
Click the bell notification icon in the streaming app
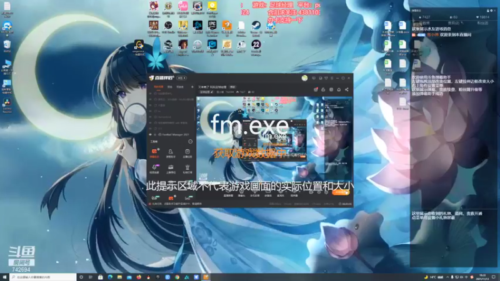[x=339, y=89]
